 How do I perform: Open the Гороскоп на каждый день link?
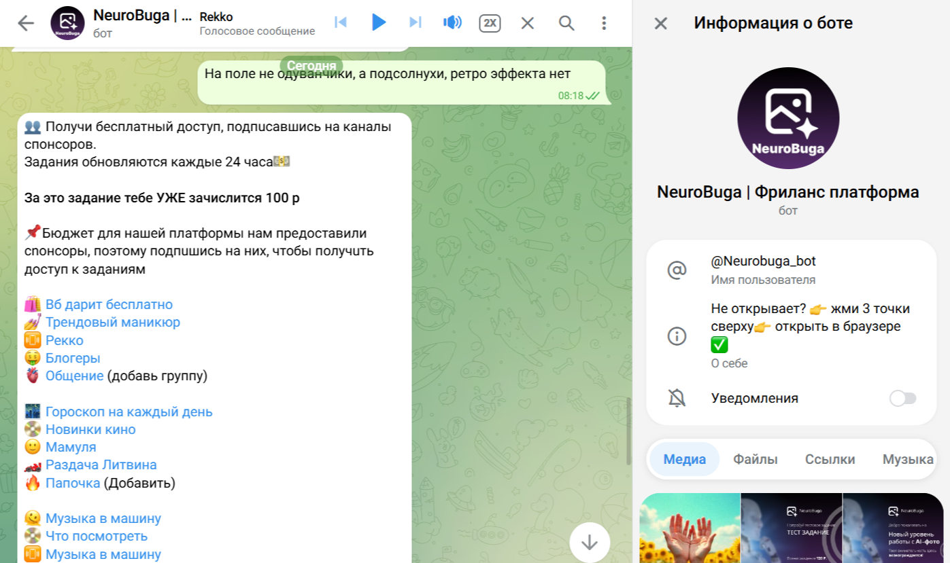coord(129,412)
